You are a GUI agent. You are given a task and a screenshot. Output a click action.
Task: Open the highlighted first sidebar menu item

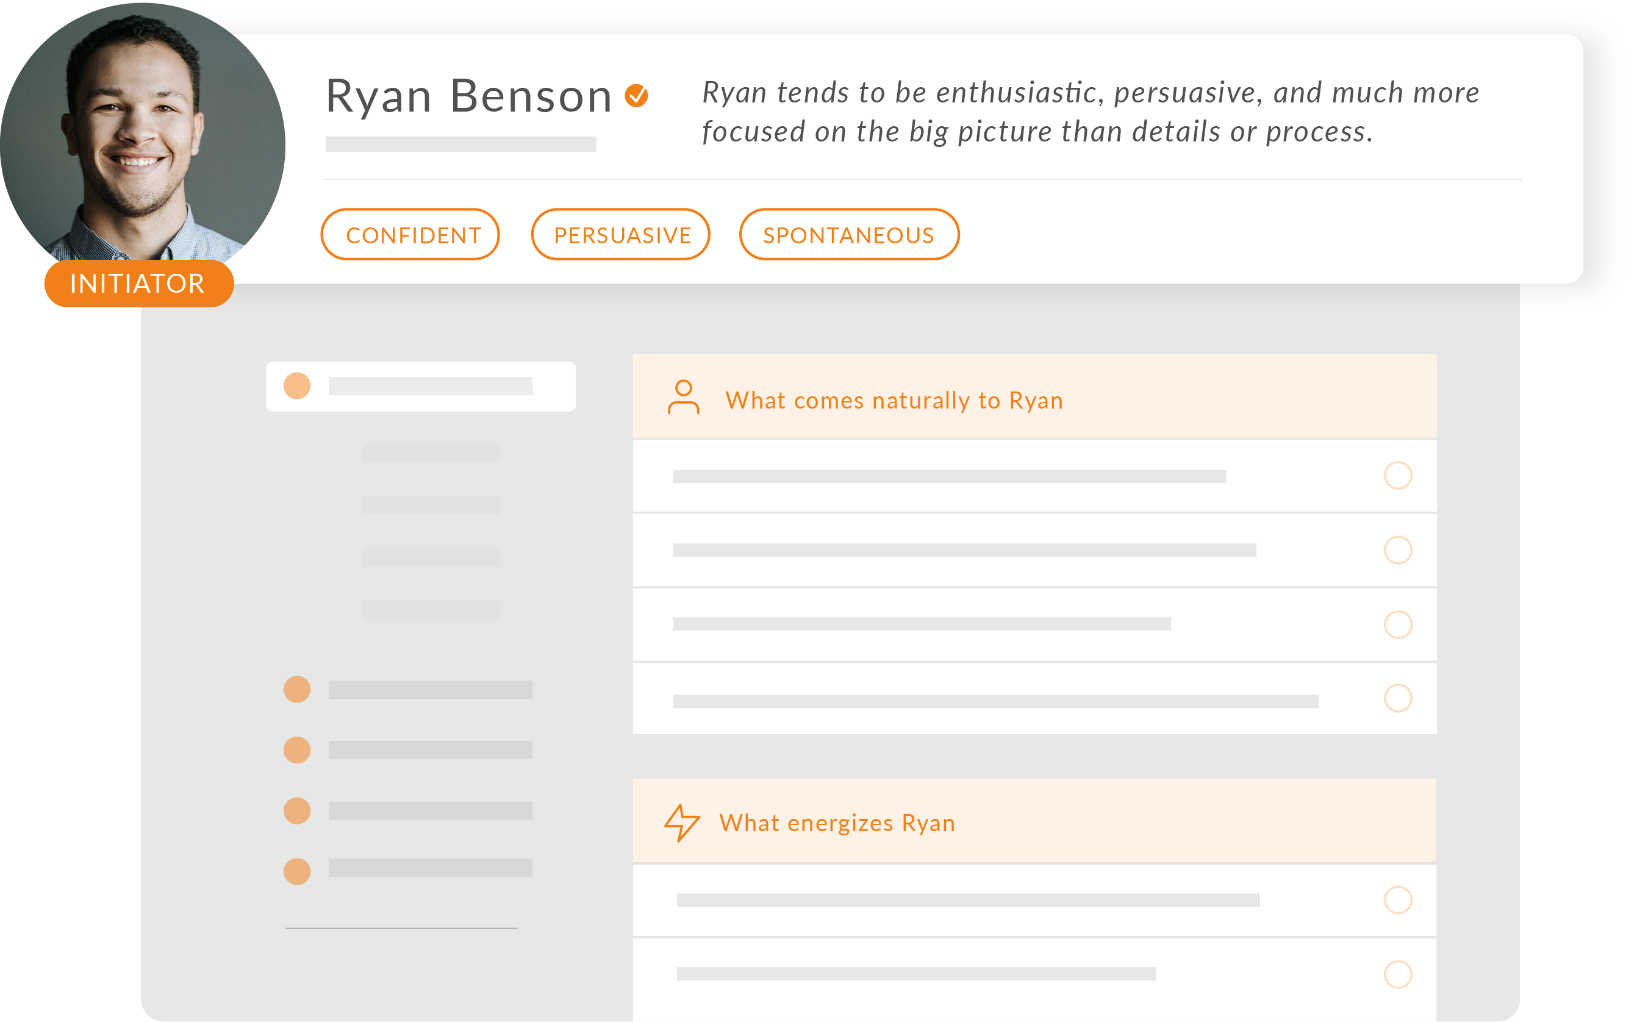click(421, 386)
